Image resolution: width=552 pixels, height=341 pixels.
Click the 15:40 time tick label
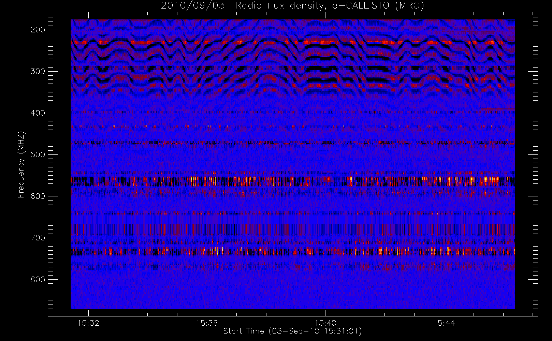pyautogui.click(x=325, y=323)
